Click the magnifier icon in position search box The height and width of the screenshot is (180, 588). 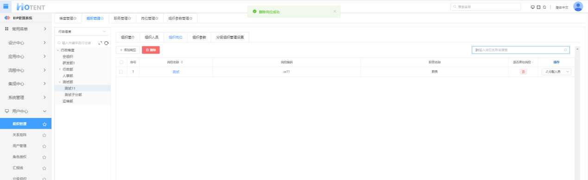pos(566,50)
